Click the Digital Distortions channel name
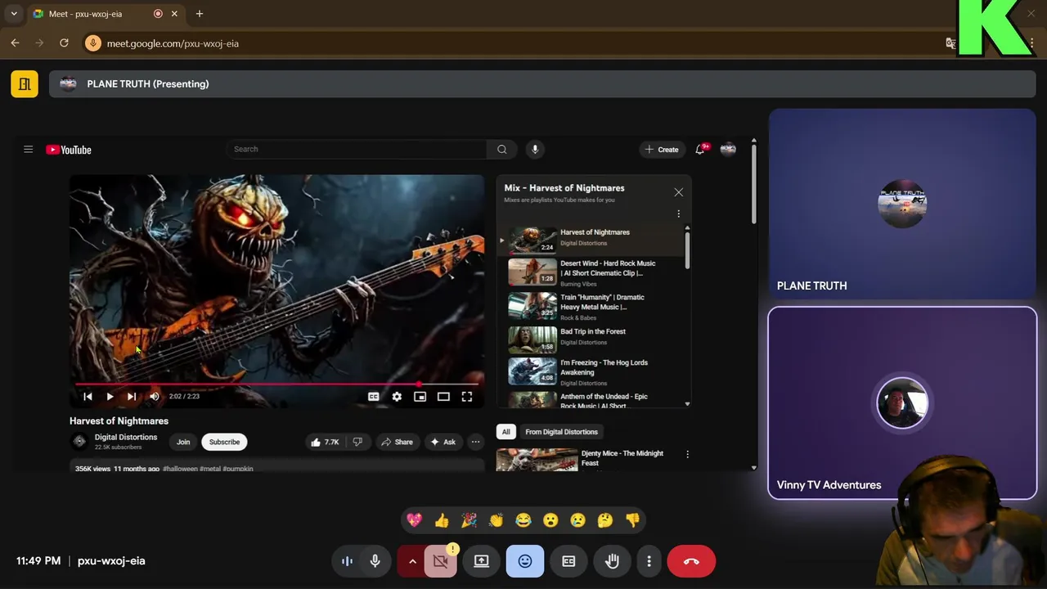The width and height of the screenshot is (1047, 589). pos(126,437)
